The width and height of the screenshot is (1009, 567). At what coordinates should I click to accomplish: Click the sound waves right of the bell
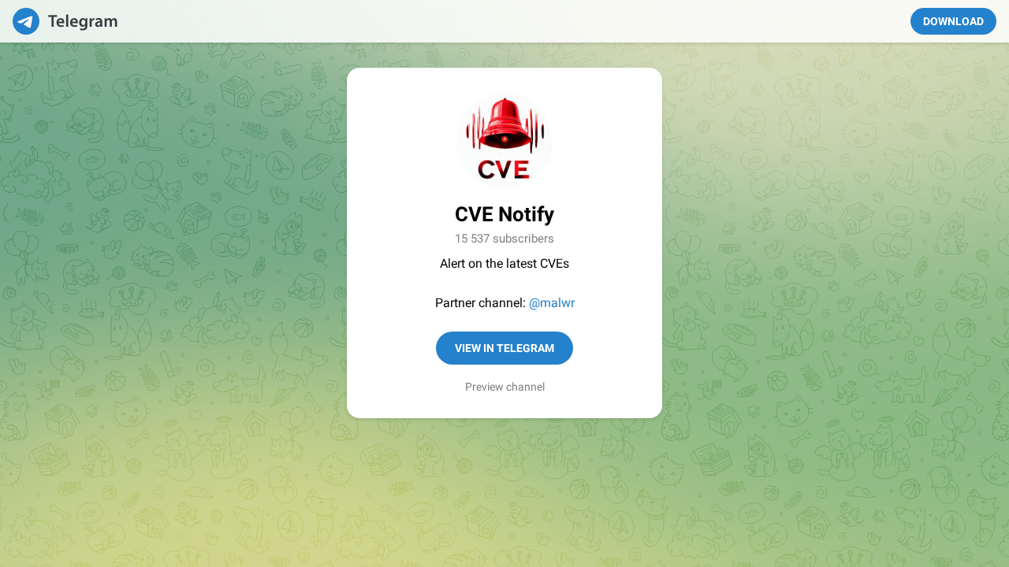coord(536,128)
